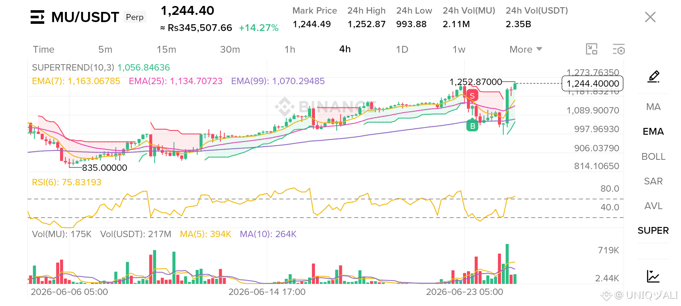The height and width of the screenshot is (306, 681).
Task: Click the RSI(6) indicator label
Action: tap(67, 182)
